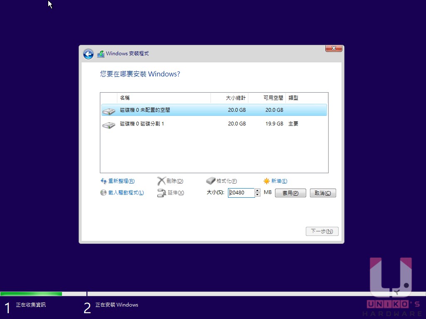Click the extend icon beside 延伸(X)
The image size is (426, 319).
pyautogui.click(x=161, y=193)
